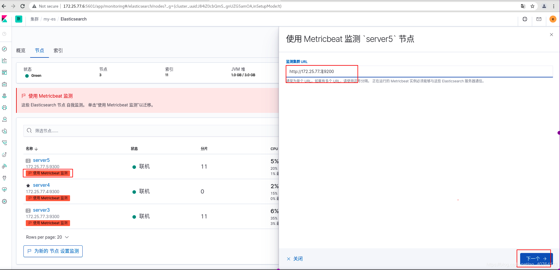This screenshot has height=270, width=560.
Task: Open the orange user avatar menu
Action: click(x=553, y=19)
